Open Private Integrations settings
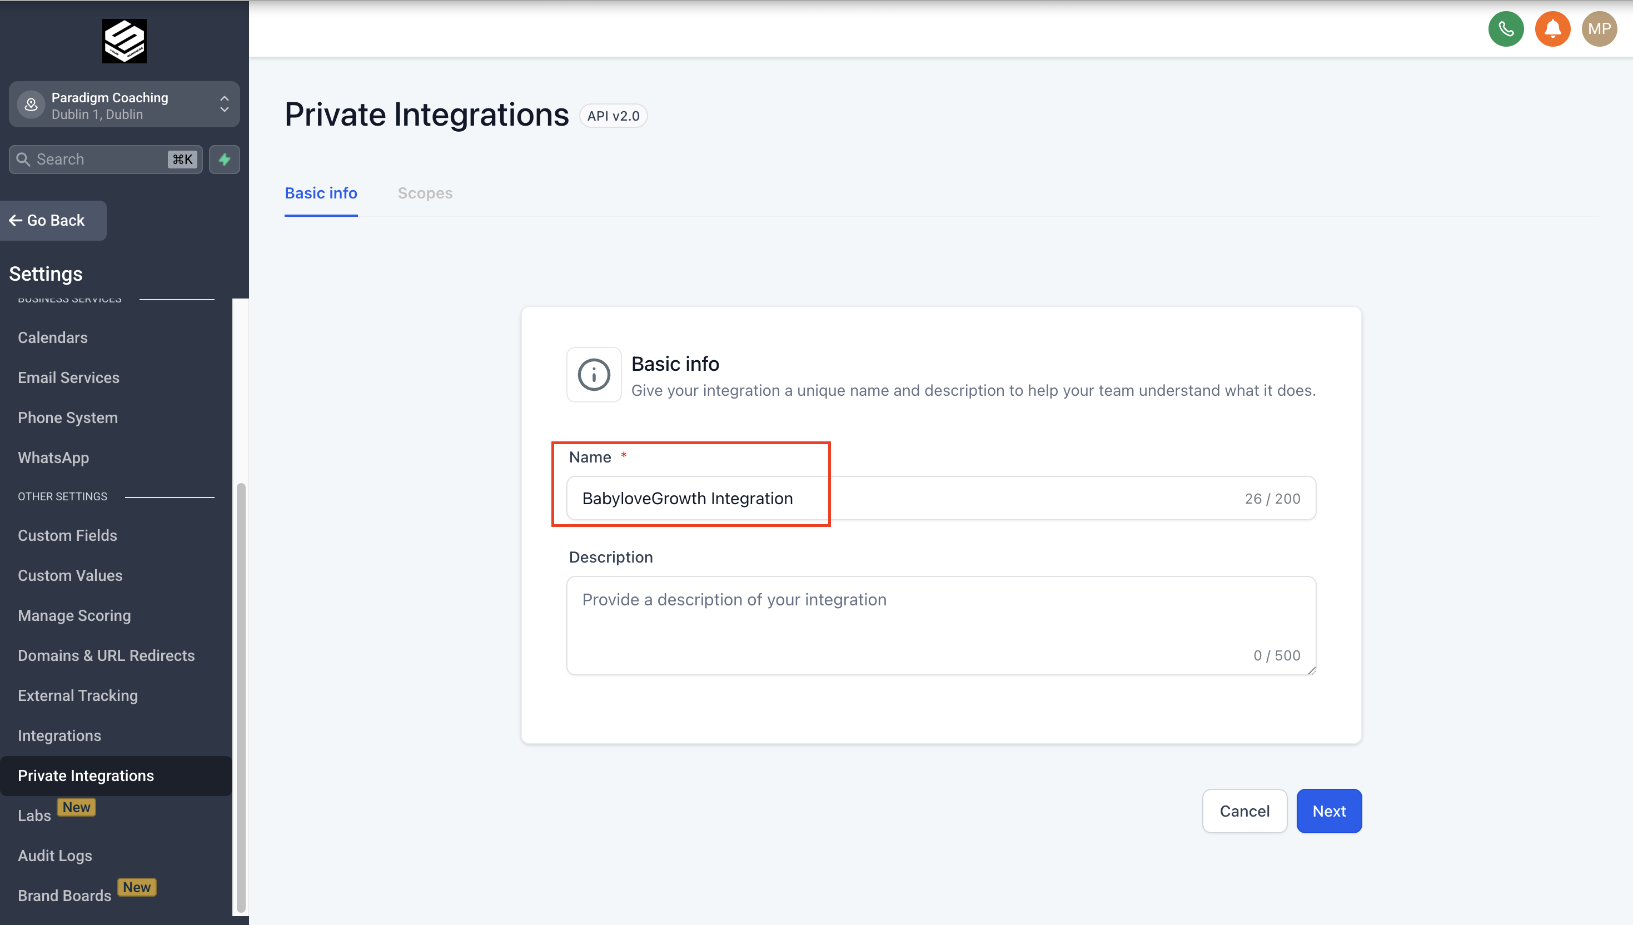Screen dimensions: 1633x925 (x=86, y=775)
